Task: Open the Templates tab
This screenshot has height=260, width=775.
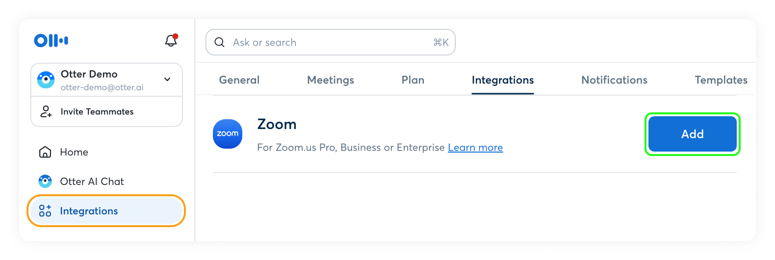Action: click(x=721, y=80)
